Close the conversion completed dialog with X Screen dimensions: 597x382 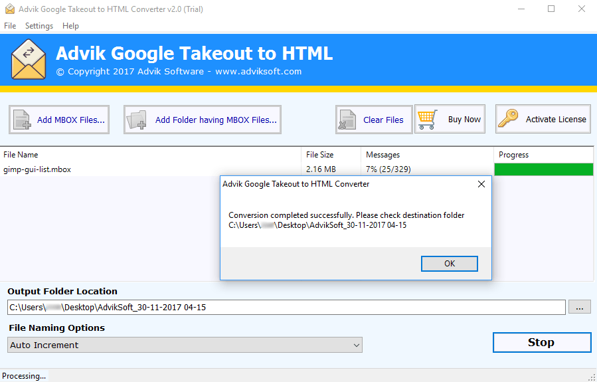481,184
